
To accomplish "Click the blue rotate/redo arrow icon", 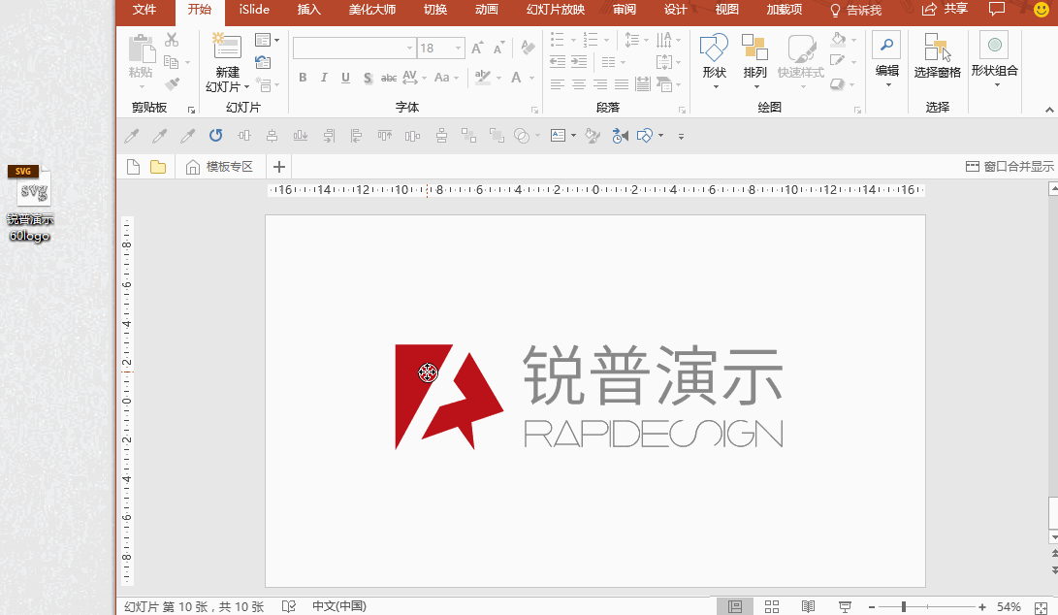I will coord(216,136).
